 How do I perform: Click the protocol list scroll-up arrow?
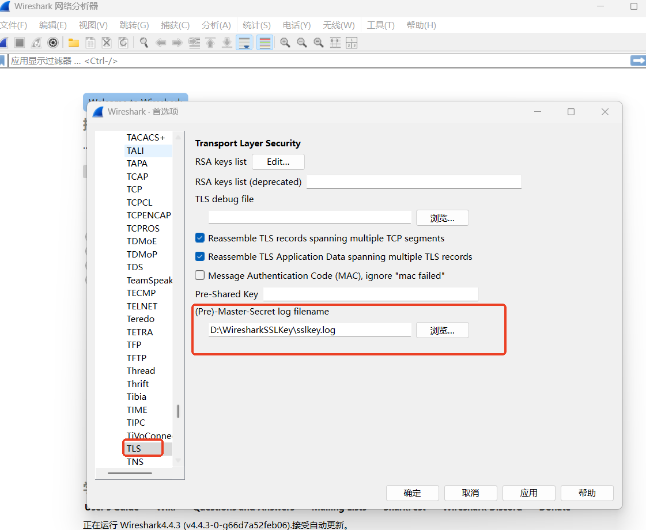pyautogui.click(x=178, y=137)
